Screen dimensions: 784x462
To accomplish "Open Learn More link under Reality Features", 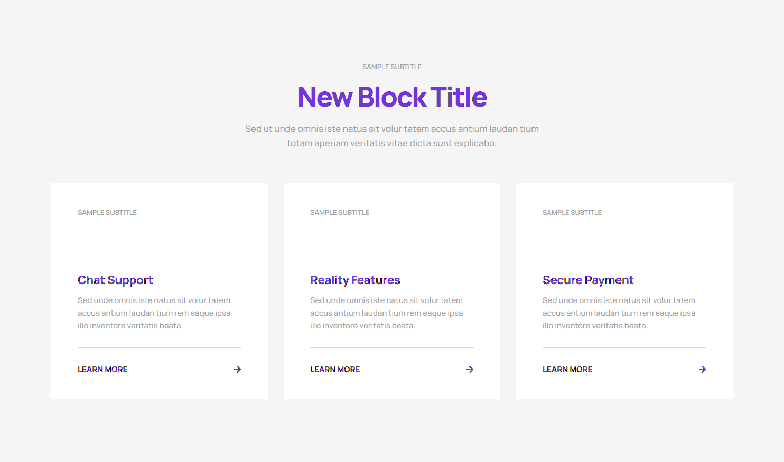I will coord(335,370).
